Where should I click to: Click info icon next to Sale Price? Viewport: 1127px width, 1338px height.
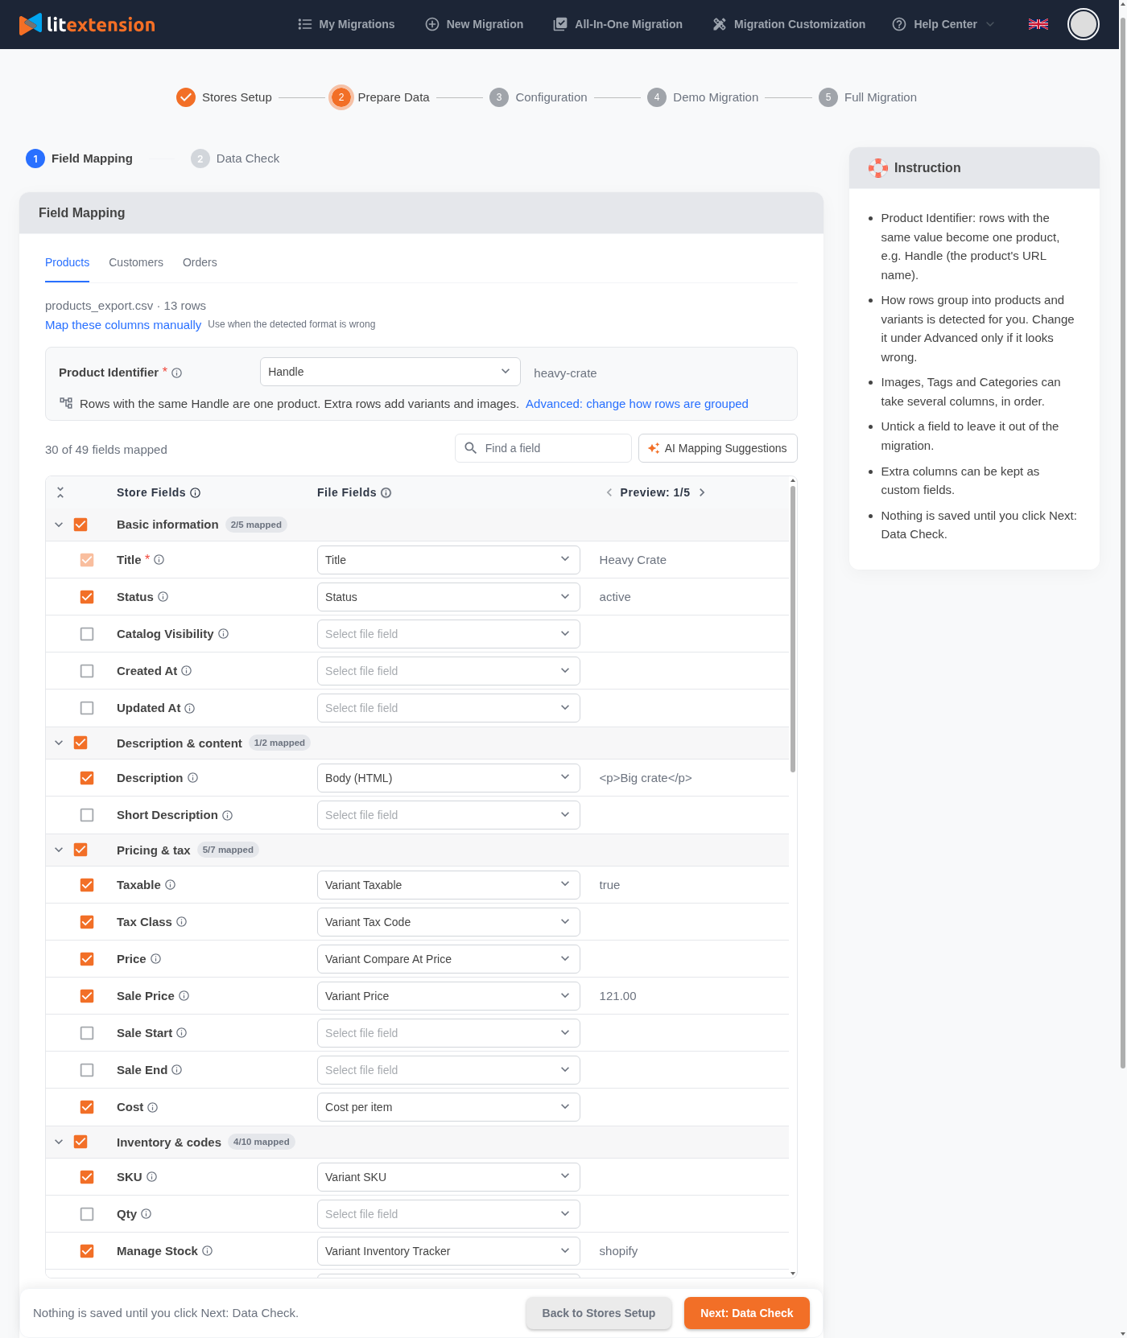click(184, 996)
